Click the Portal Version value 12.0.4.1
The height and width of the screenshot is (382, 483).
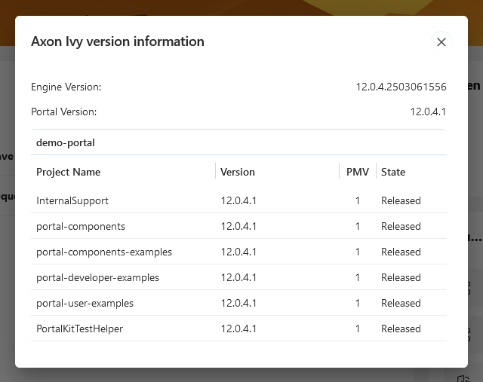[x=428, y=112]
